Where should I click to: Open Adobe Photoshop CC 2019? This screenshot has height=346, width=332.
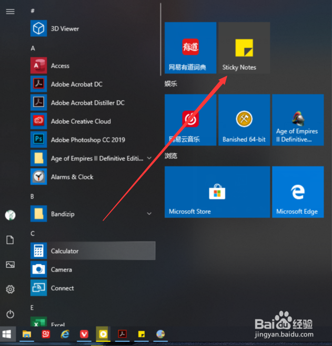click(x=93, y=140)
